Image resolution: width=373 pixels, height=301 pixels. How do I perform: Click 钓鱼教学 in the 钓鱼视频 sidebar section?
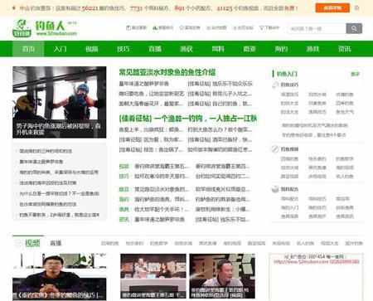tap(345, 159)
